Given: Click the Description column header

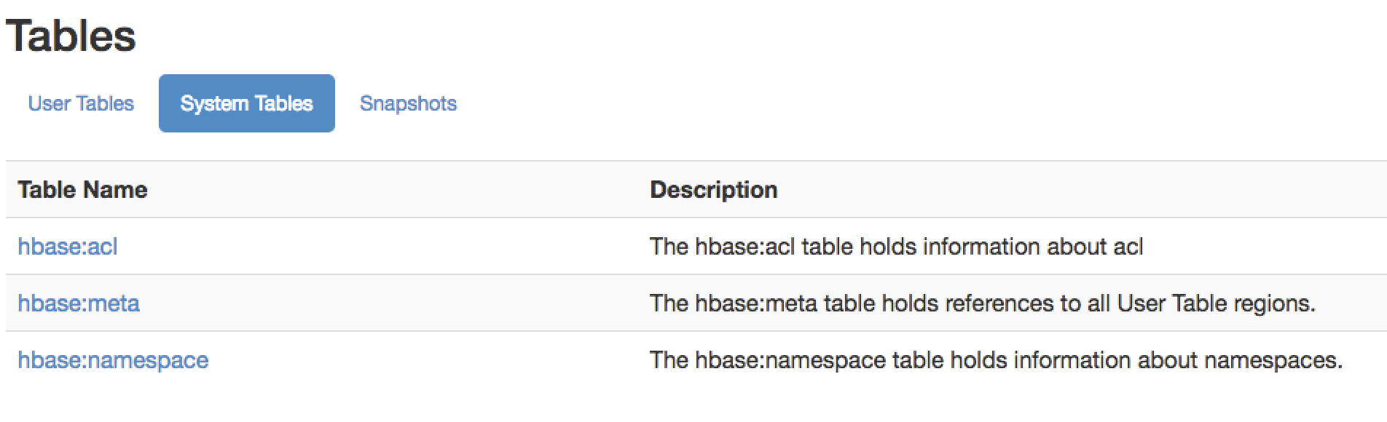Looking at the screenshot, I should (x=713, y=190).
